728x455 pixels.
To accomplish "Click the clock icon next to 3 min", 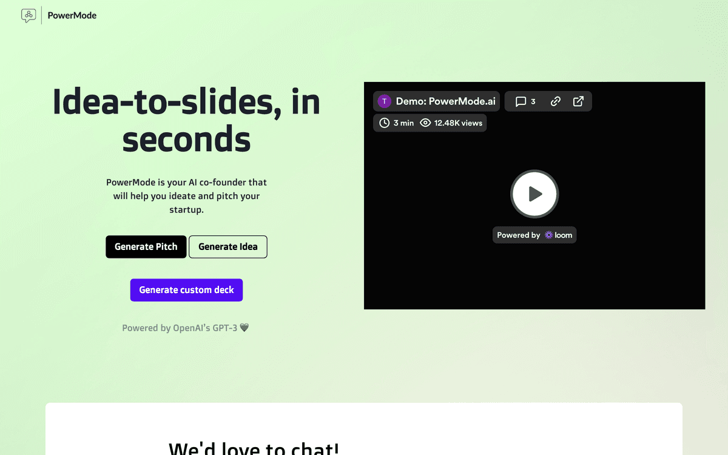I will 384,123.
